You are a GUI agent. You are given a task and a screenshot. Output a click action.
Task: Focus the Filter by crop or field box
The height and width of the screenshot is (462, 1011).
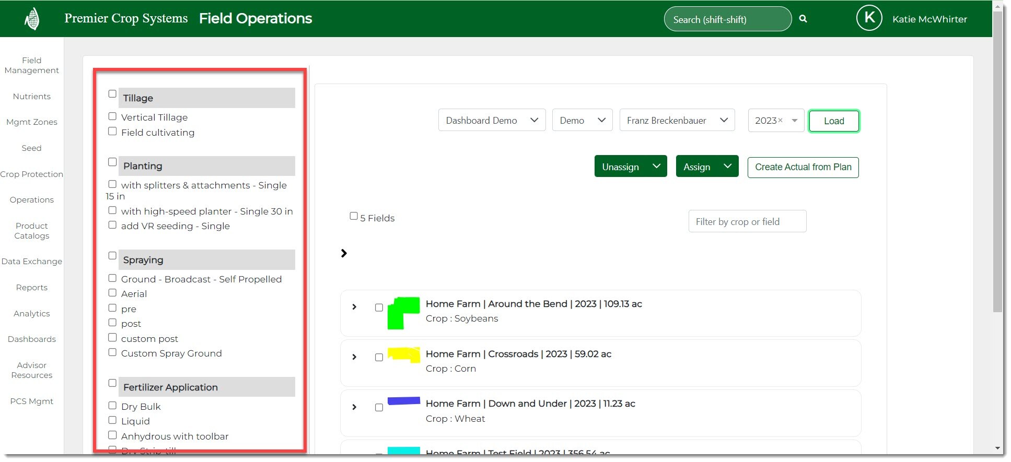pyautogui.click(x=747, y=221)
